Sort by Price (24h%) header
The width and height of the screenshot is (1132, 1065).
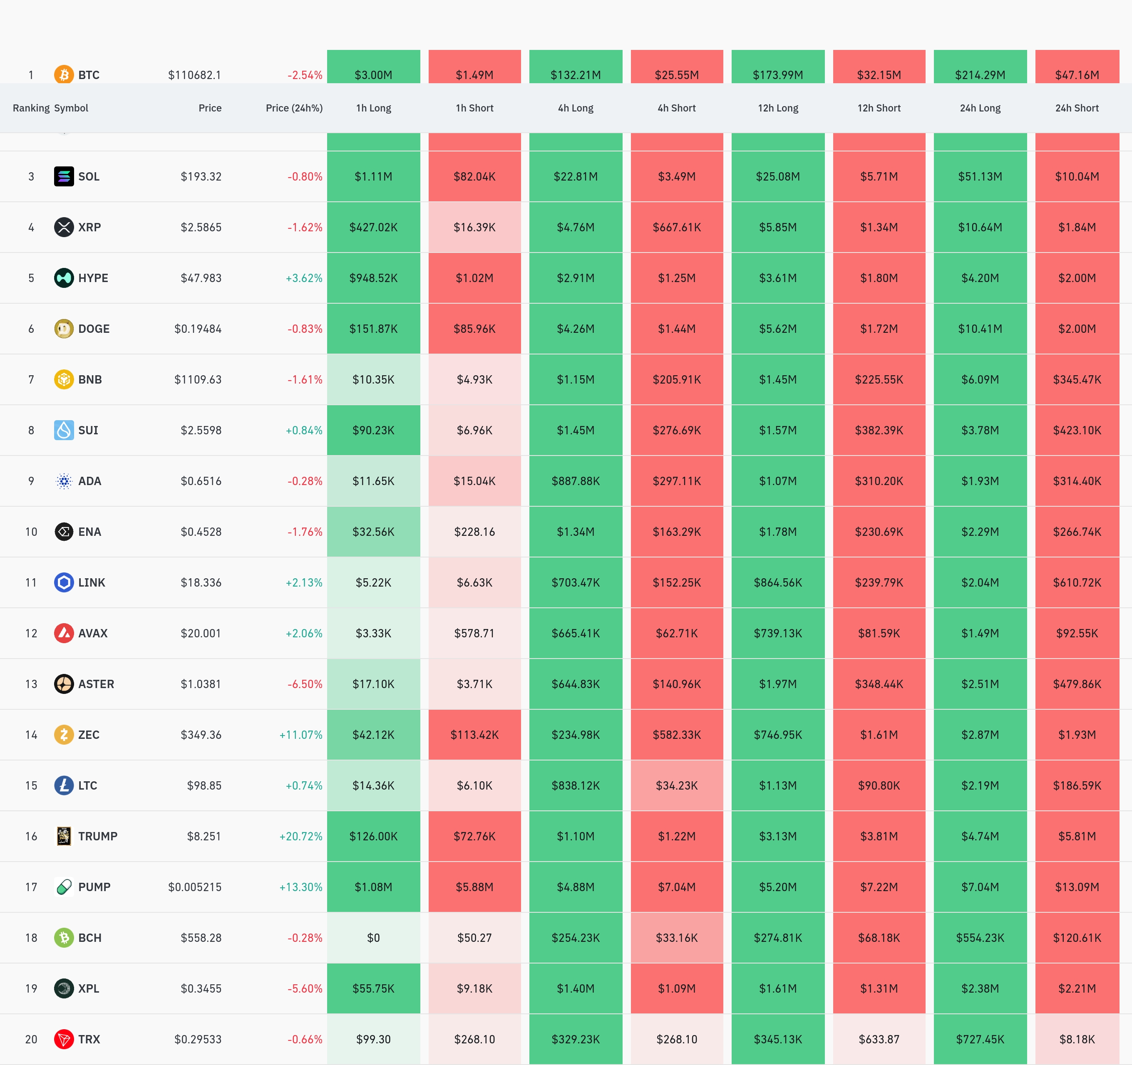[294, 108]
